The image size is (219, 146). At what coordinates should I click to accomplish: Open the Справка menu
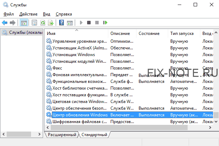coord(64,14)
